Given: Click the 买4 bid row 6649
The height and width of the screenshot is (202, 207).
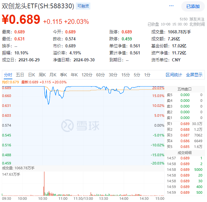Looking at the screenshot, I should (x=184, y=141).
